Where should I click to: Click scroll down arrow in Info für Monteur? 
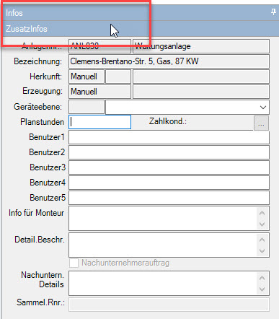click(262, 224)
